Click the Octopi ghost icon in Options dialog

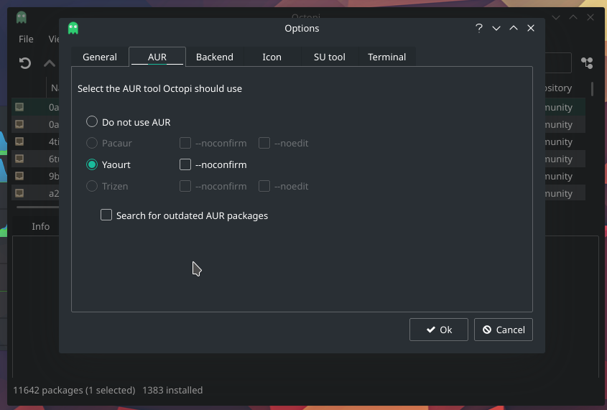[73, 28]
